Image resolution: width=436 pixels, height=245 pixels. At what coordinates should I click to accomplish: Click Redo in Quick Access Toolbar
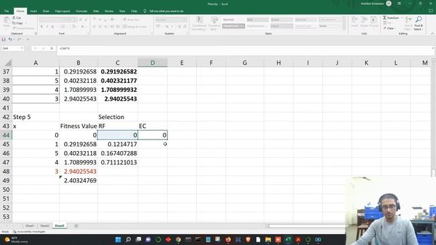pyautogui.click(x=19, y=39)
